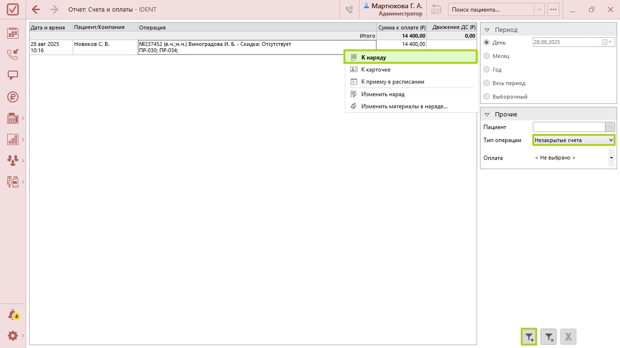Click the return-to-patient icon beside search
Viewport: 620px width, 348px height.
click(x=436, y=10)
